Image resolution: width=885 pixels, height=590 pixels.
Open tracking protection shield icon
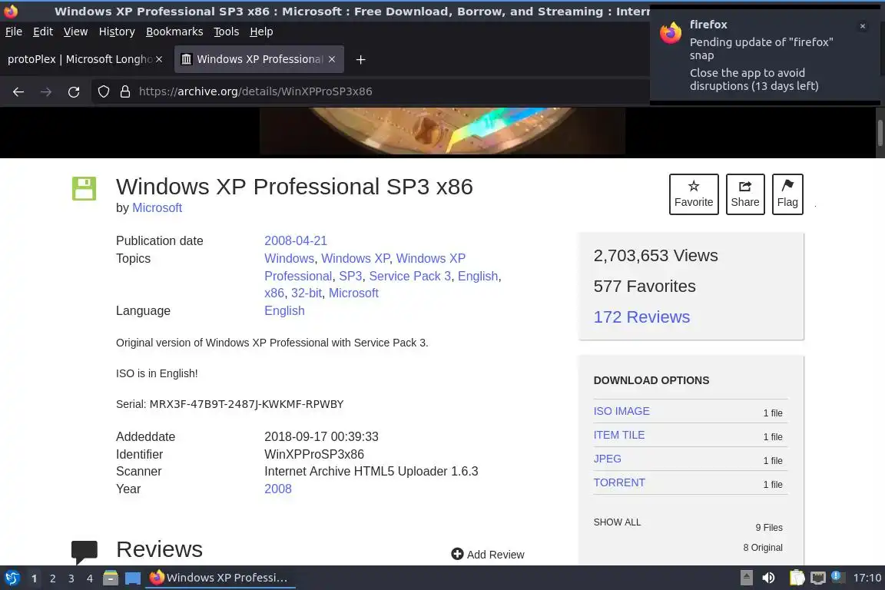pos(103,91)
